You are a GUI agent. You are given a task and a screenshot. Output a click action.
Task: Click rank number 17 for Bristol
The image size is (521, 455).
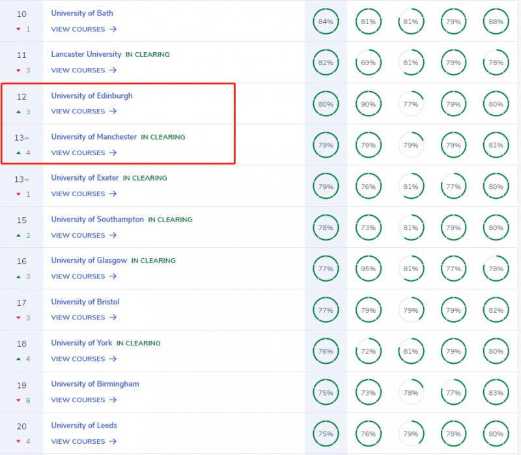[x=21, y=303]
